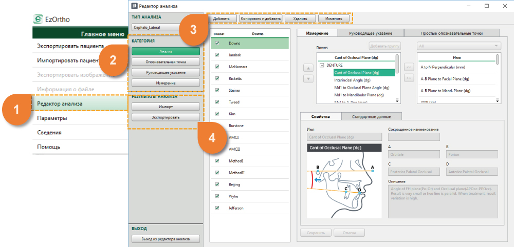Viewport: 514px width, 247px height.
Task: Switch to the Руководящее указание tab
Action: click(371, 33)
